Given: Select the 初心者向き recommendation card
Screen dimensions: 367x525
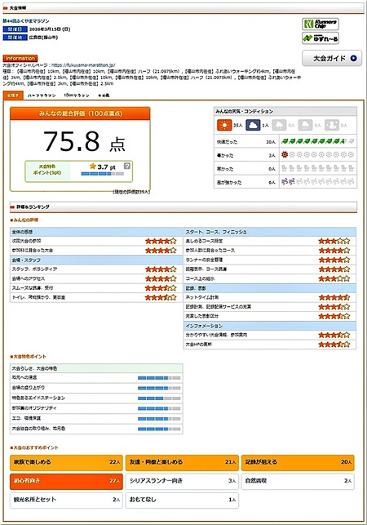Looking at the screenshot, I should coord(66,481).
